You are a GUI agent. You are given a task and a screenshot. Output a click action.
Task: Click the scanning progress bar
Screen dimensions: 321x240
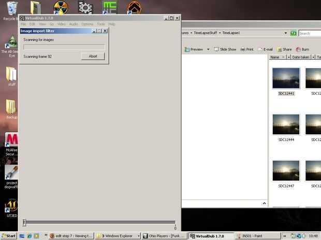pyautogui.click(x=64, y=47)
